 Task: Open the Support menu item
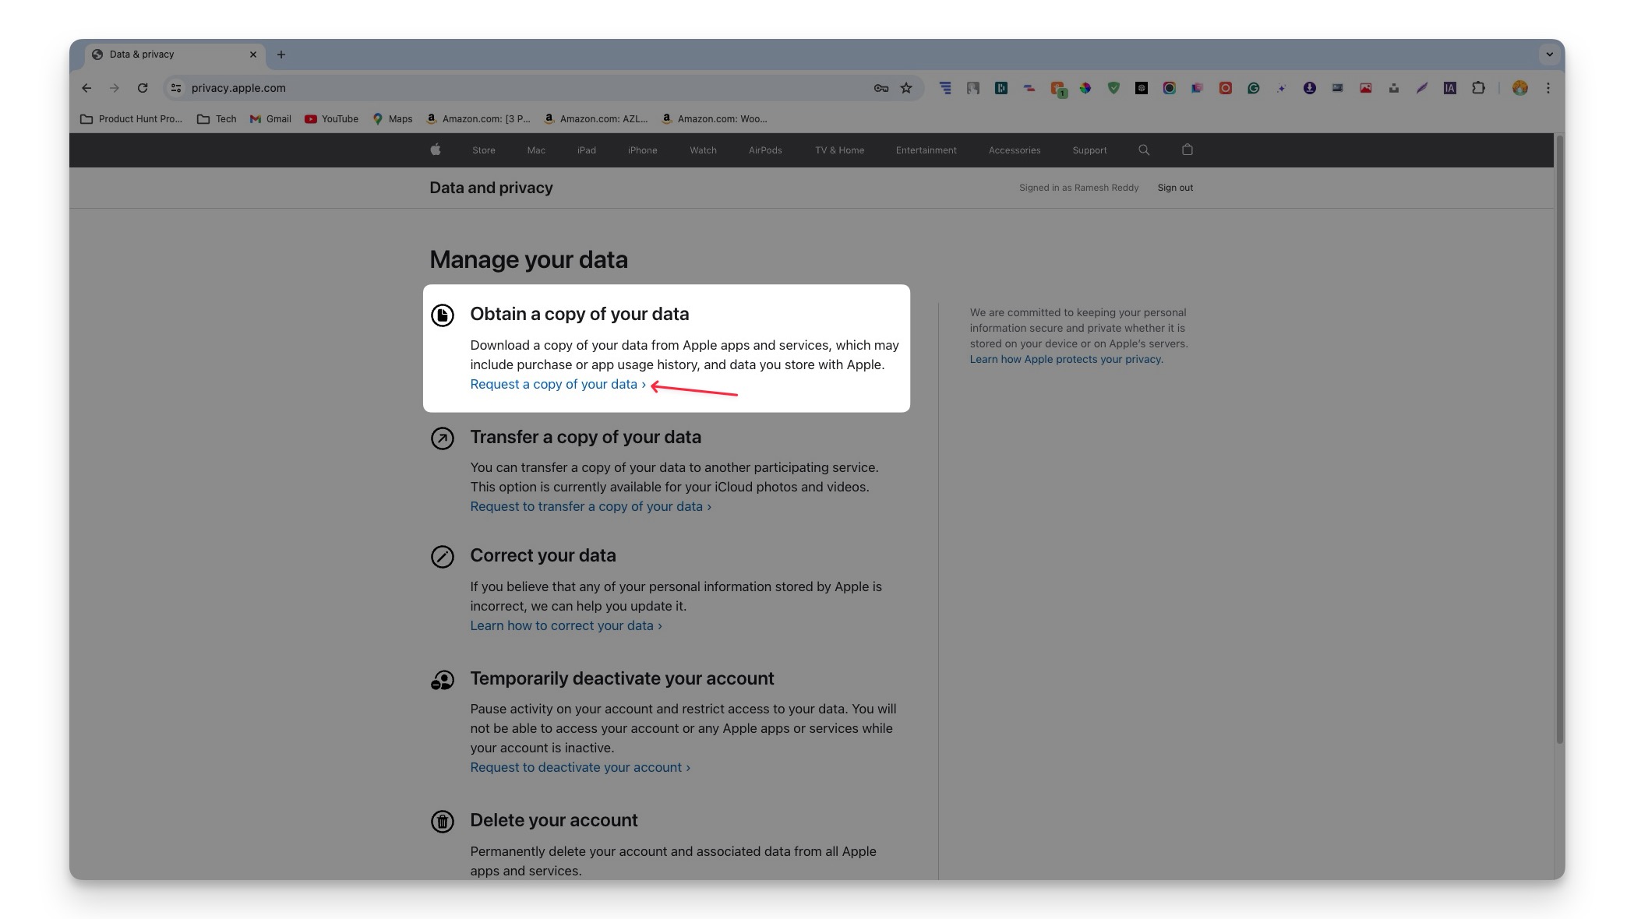click(x=1089, y=150)
